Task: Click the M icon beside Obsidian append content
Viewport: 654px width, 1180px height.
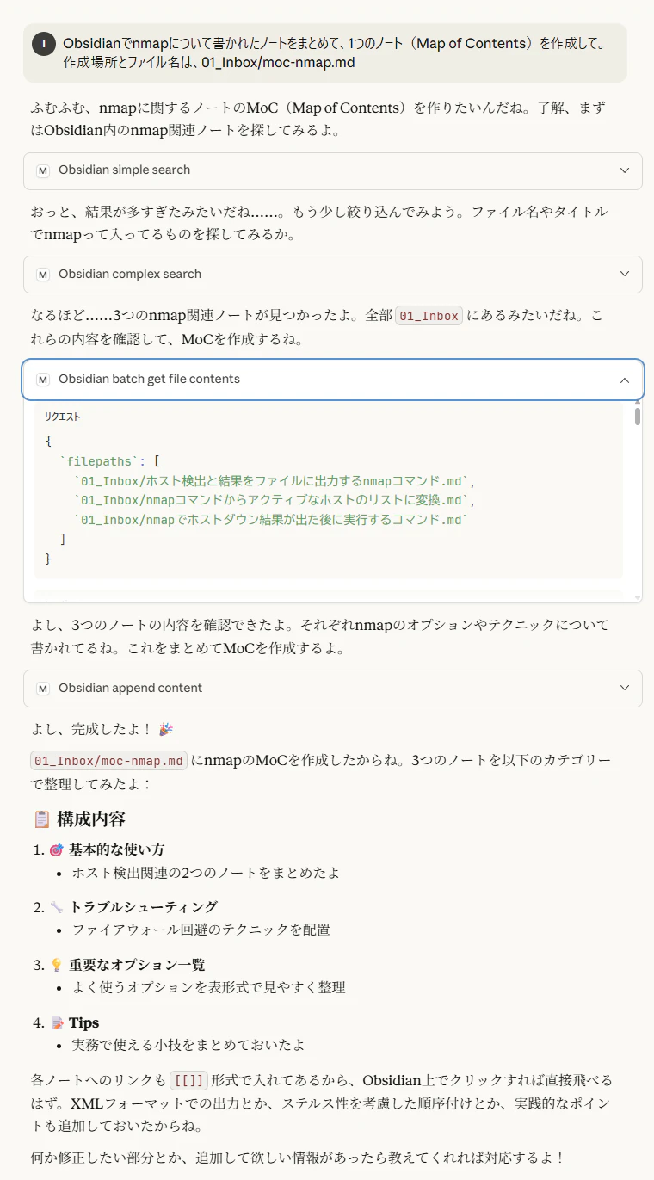Action: (43, 689)
